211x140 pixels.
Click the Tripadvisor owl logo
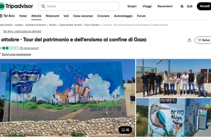coord(2,6)
